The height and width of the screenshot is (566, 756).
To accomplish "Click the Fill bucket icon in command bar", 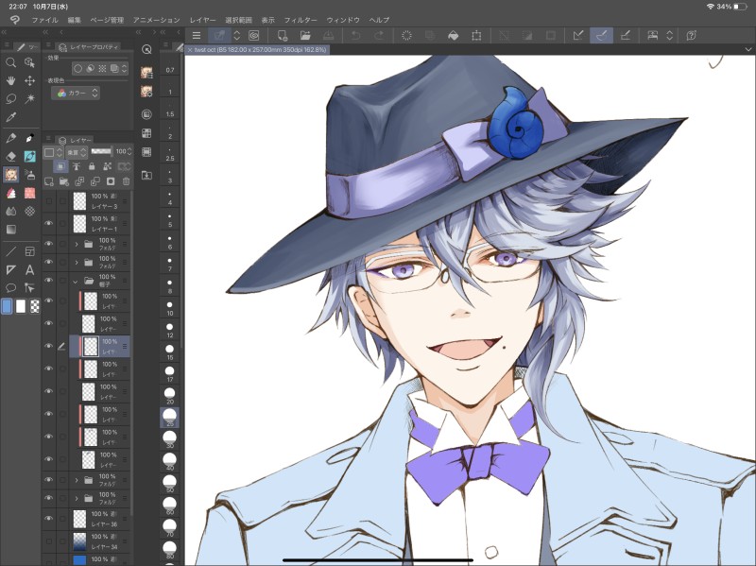I will [x=454, y=35].
